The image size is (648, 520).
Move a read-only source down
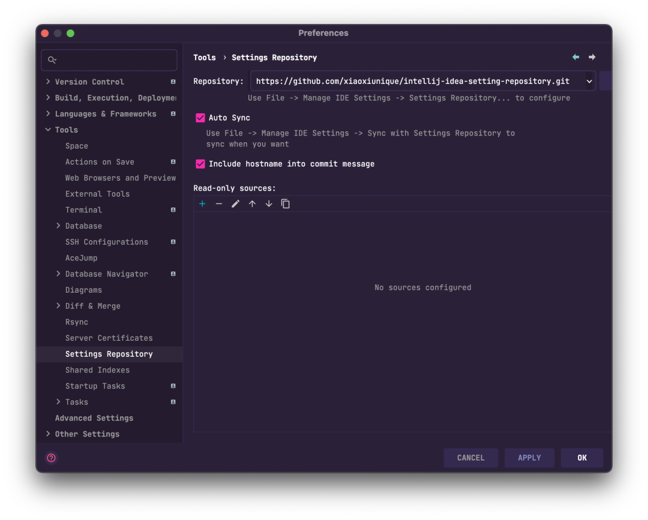tap(269, 203)
